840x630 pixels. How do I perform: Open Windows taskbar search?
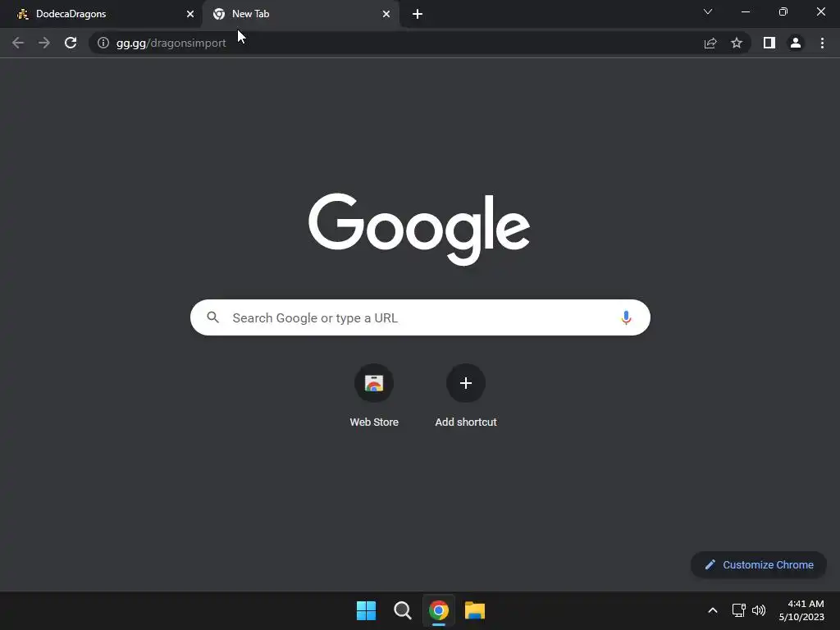(x=402, y=610)
